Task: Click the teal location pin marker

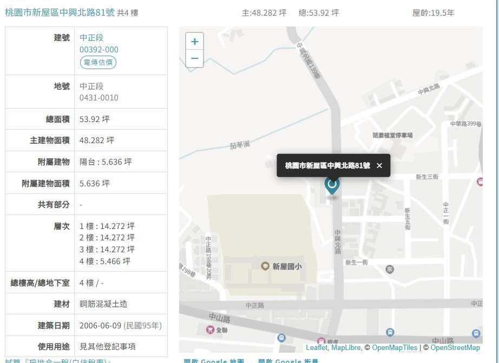Action: point(332,185)
